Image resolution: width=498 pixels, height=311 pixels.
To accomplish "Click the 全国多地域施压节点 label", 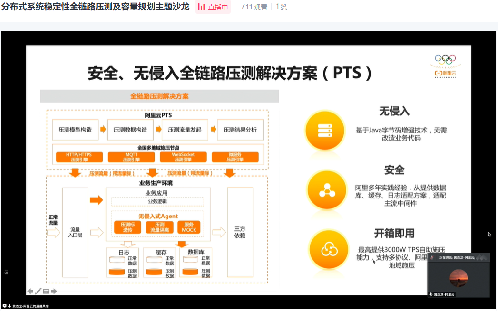I will 158,148.
